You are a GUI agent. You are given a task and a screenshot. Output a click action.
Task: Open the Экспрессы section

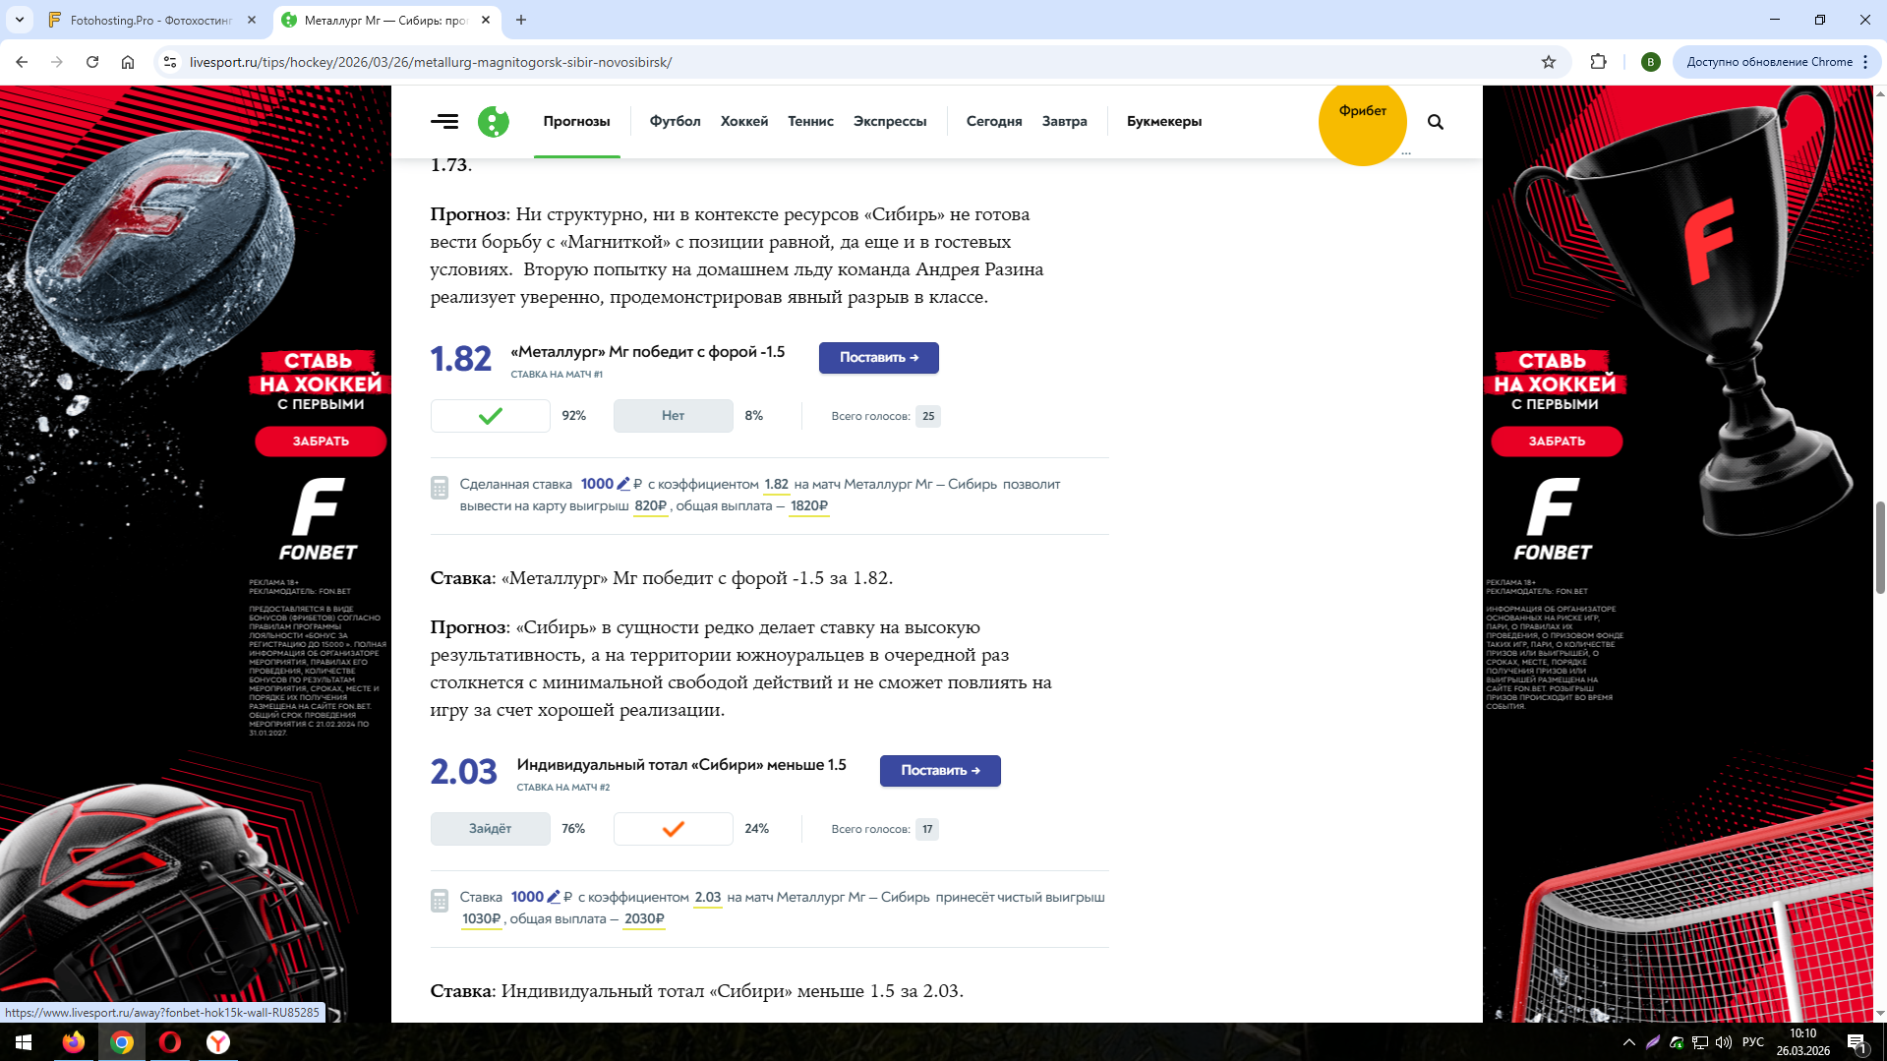tap(890, 122)
